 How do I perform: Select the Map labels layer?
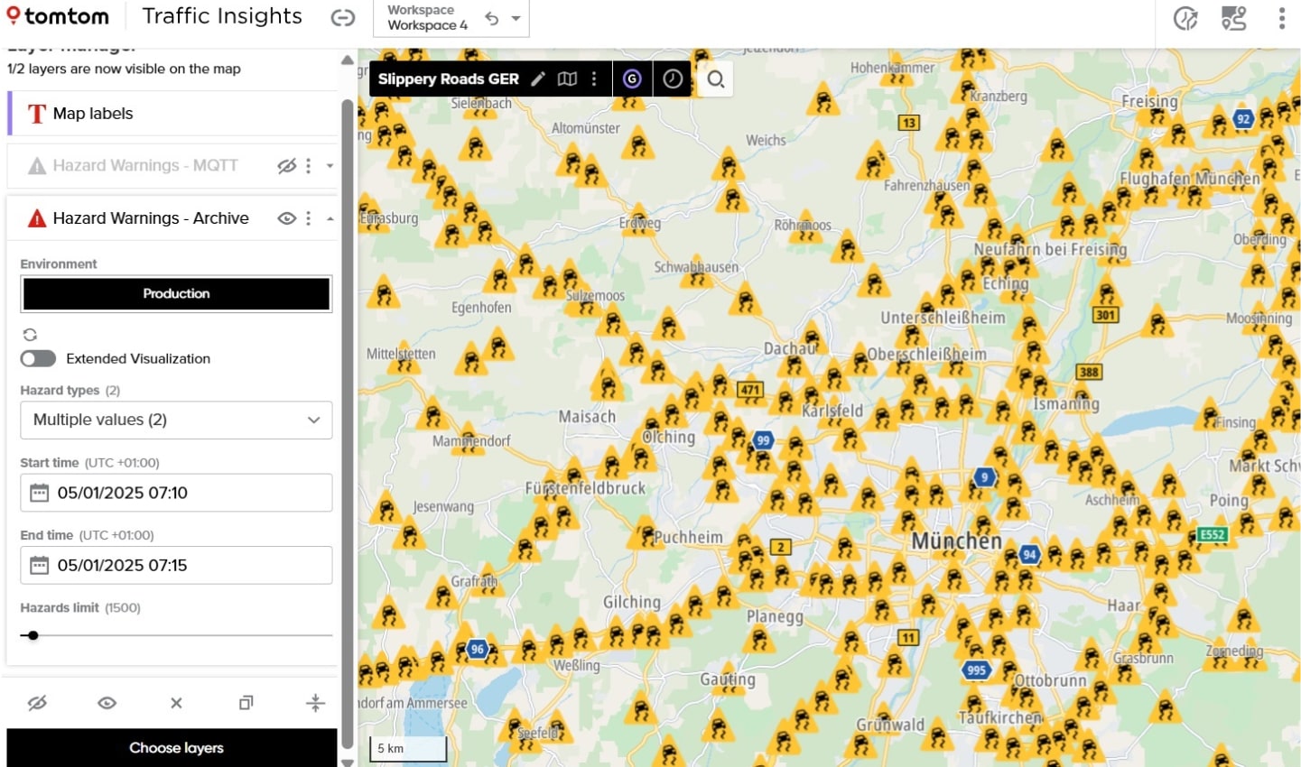172,114
